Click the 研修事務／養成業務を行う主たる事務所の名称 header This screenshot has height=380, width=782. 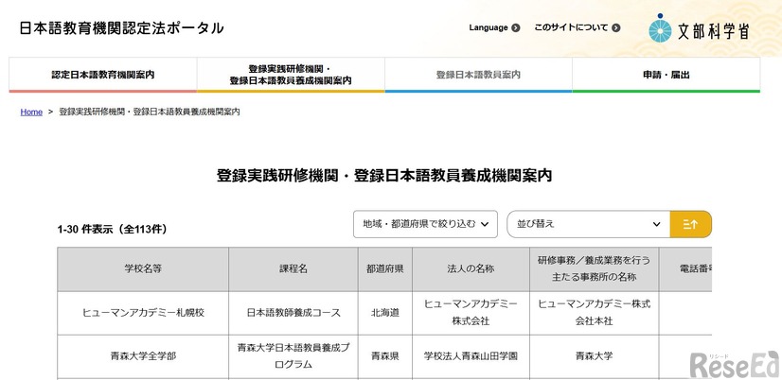[594, 269]
